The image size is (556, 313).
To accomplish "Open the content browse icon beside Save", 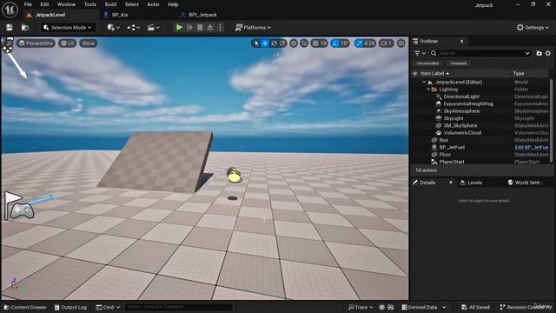I will [25, 27].
